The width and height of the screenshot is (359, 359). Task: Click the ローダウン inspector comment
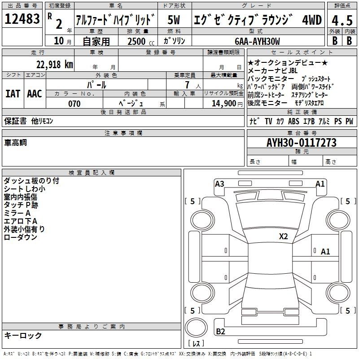coord(20,237)
